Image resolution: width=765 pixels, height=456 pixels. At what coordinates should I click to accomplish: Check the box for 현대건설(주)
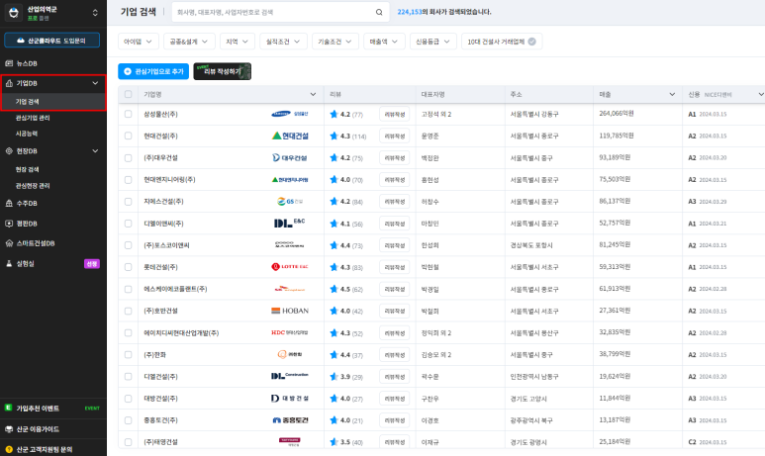click(x=128, y=136)
